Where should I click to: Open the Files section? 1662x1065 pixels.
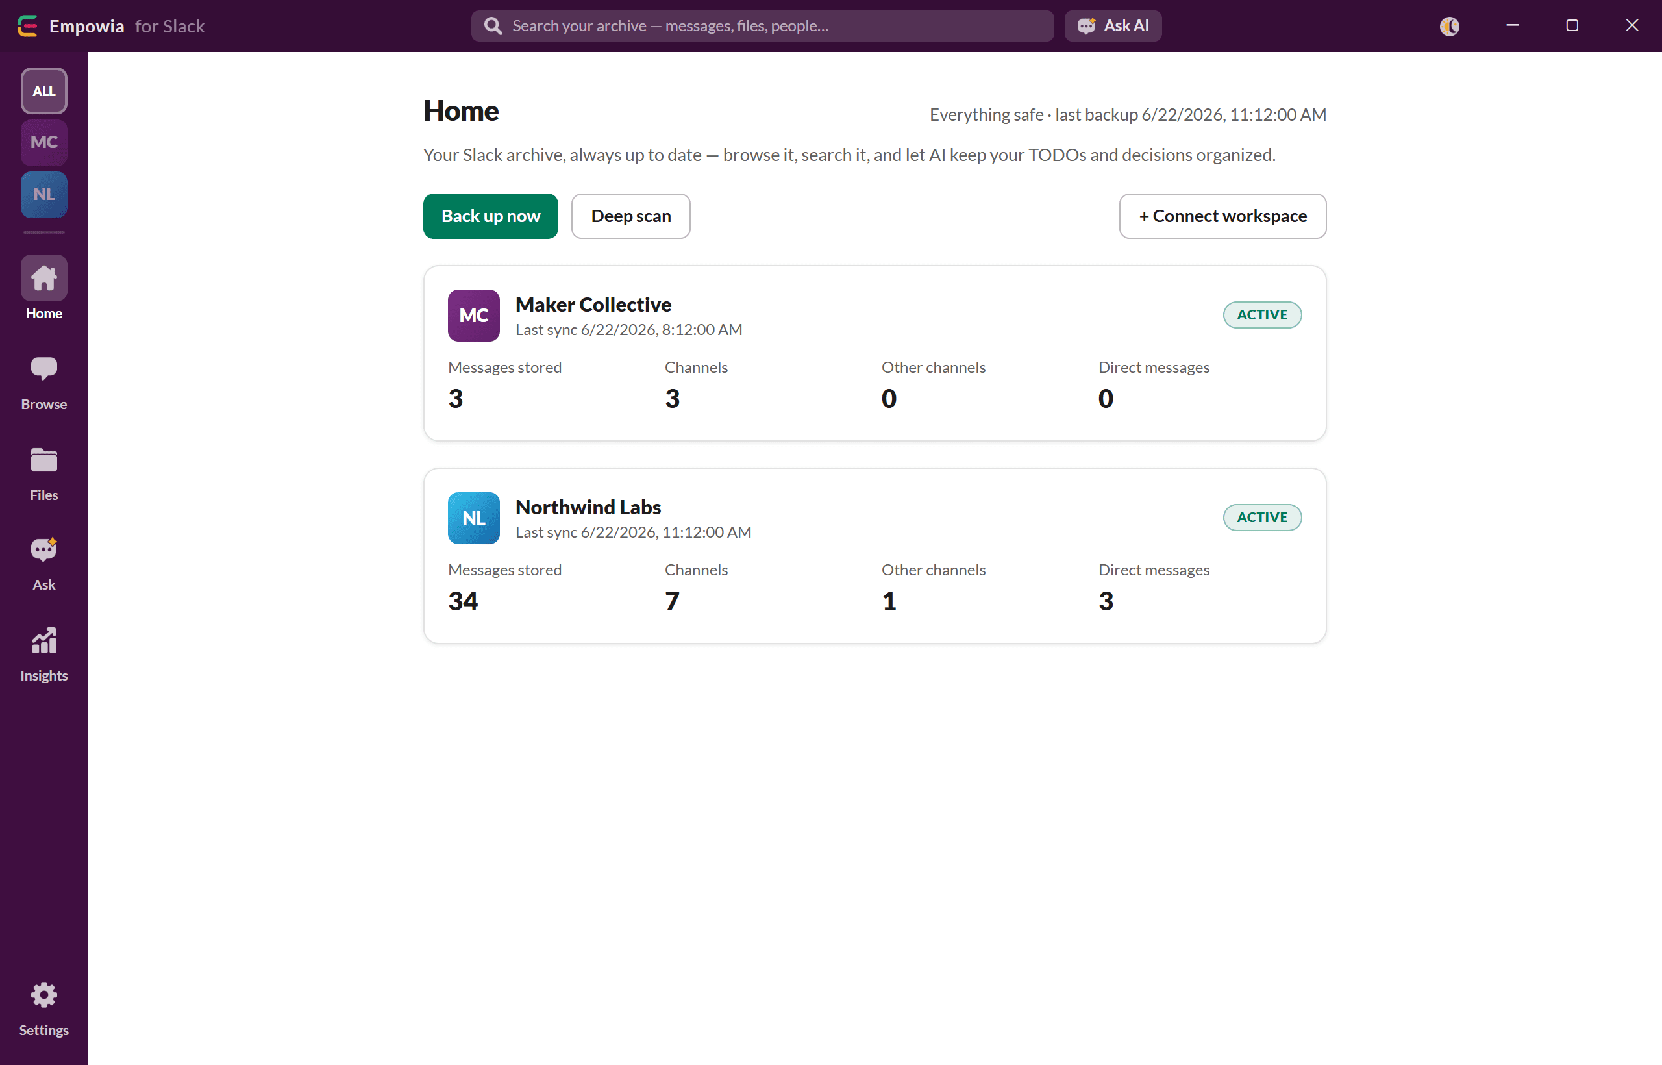pyautogui.click(x=44, y=473)
